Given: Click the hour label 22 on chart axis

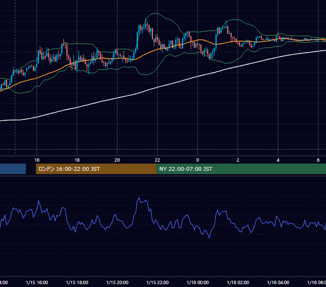Looking at the screenshot, I should [x=157, y=160].
